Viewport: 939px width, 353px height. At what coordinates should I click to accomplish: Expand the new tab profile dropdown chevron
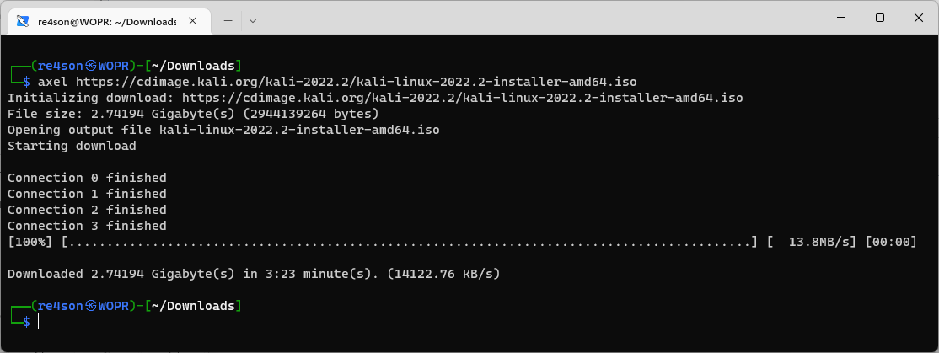click(253, 19)
